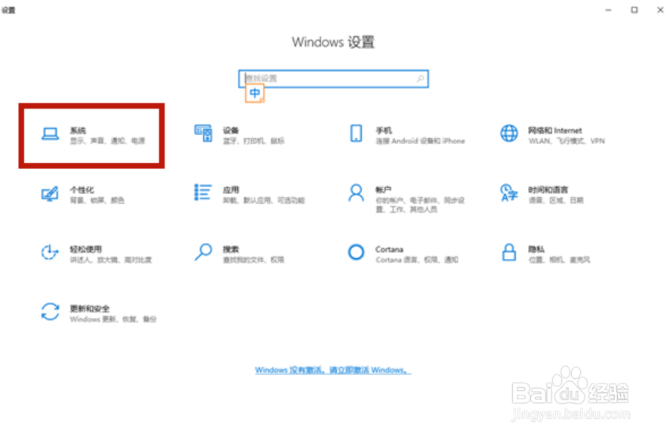Open the System (系统) laptop icon
Image resolution: width=667 pixels, height=437 pixels.
coord(50,134)
